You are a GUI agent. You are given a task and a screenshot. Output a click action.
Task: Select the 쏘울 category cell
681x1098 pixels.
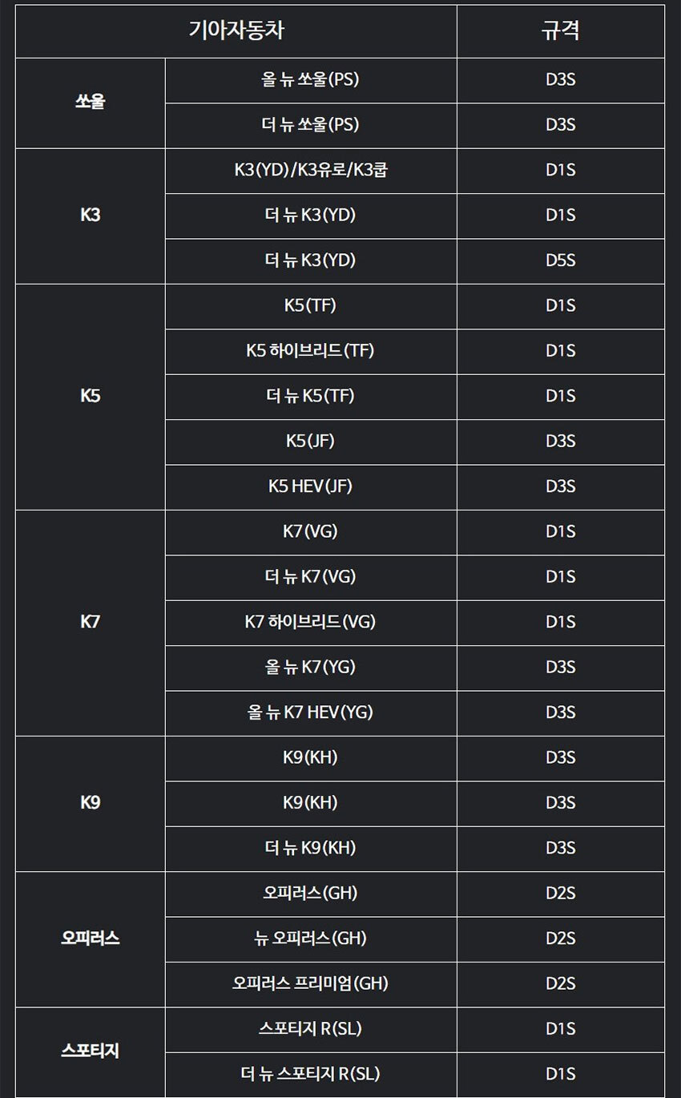(91, 103)
